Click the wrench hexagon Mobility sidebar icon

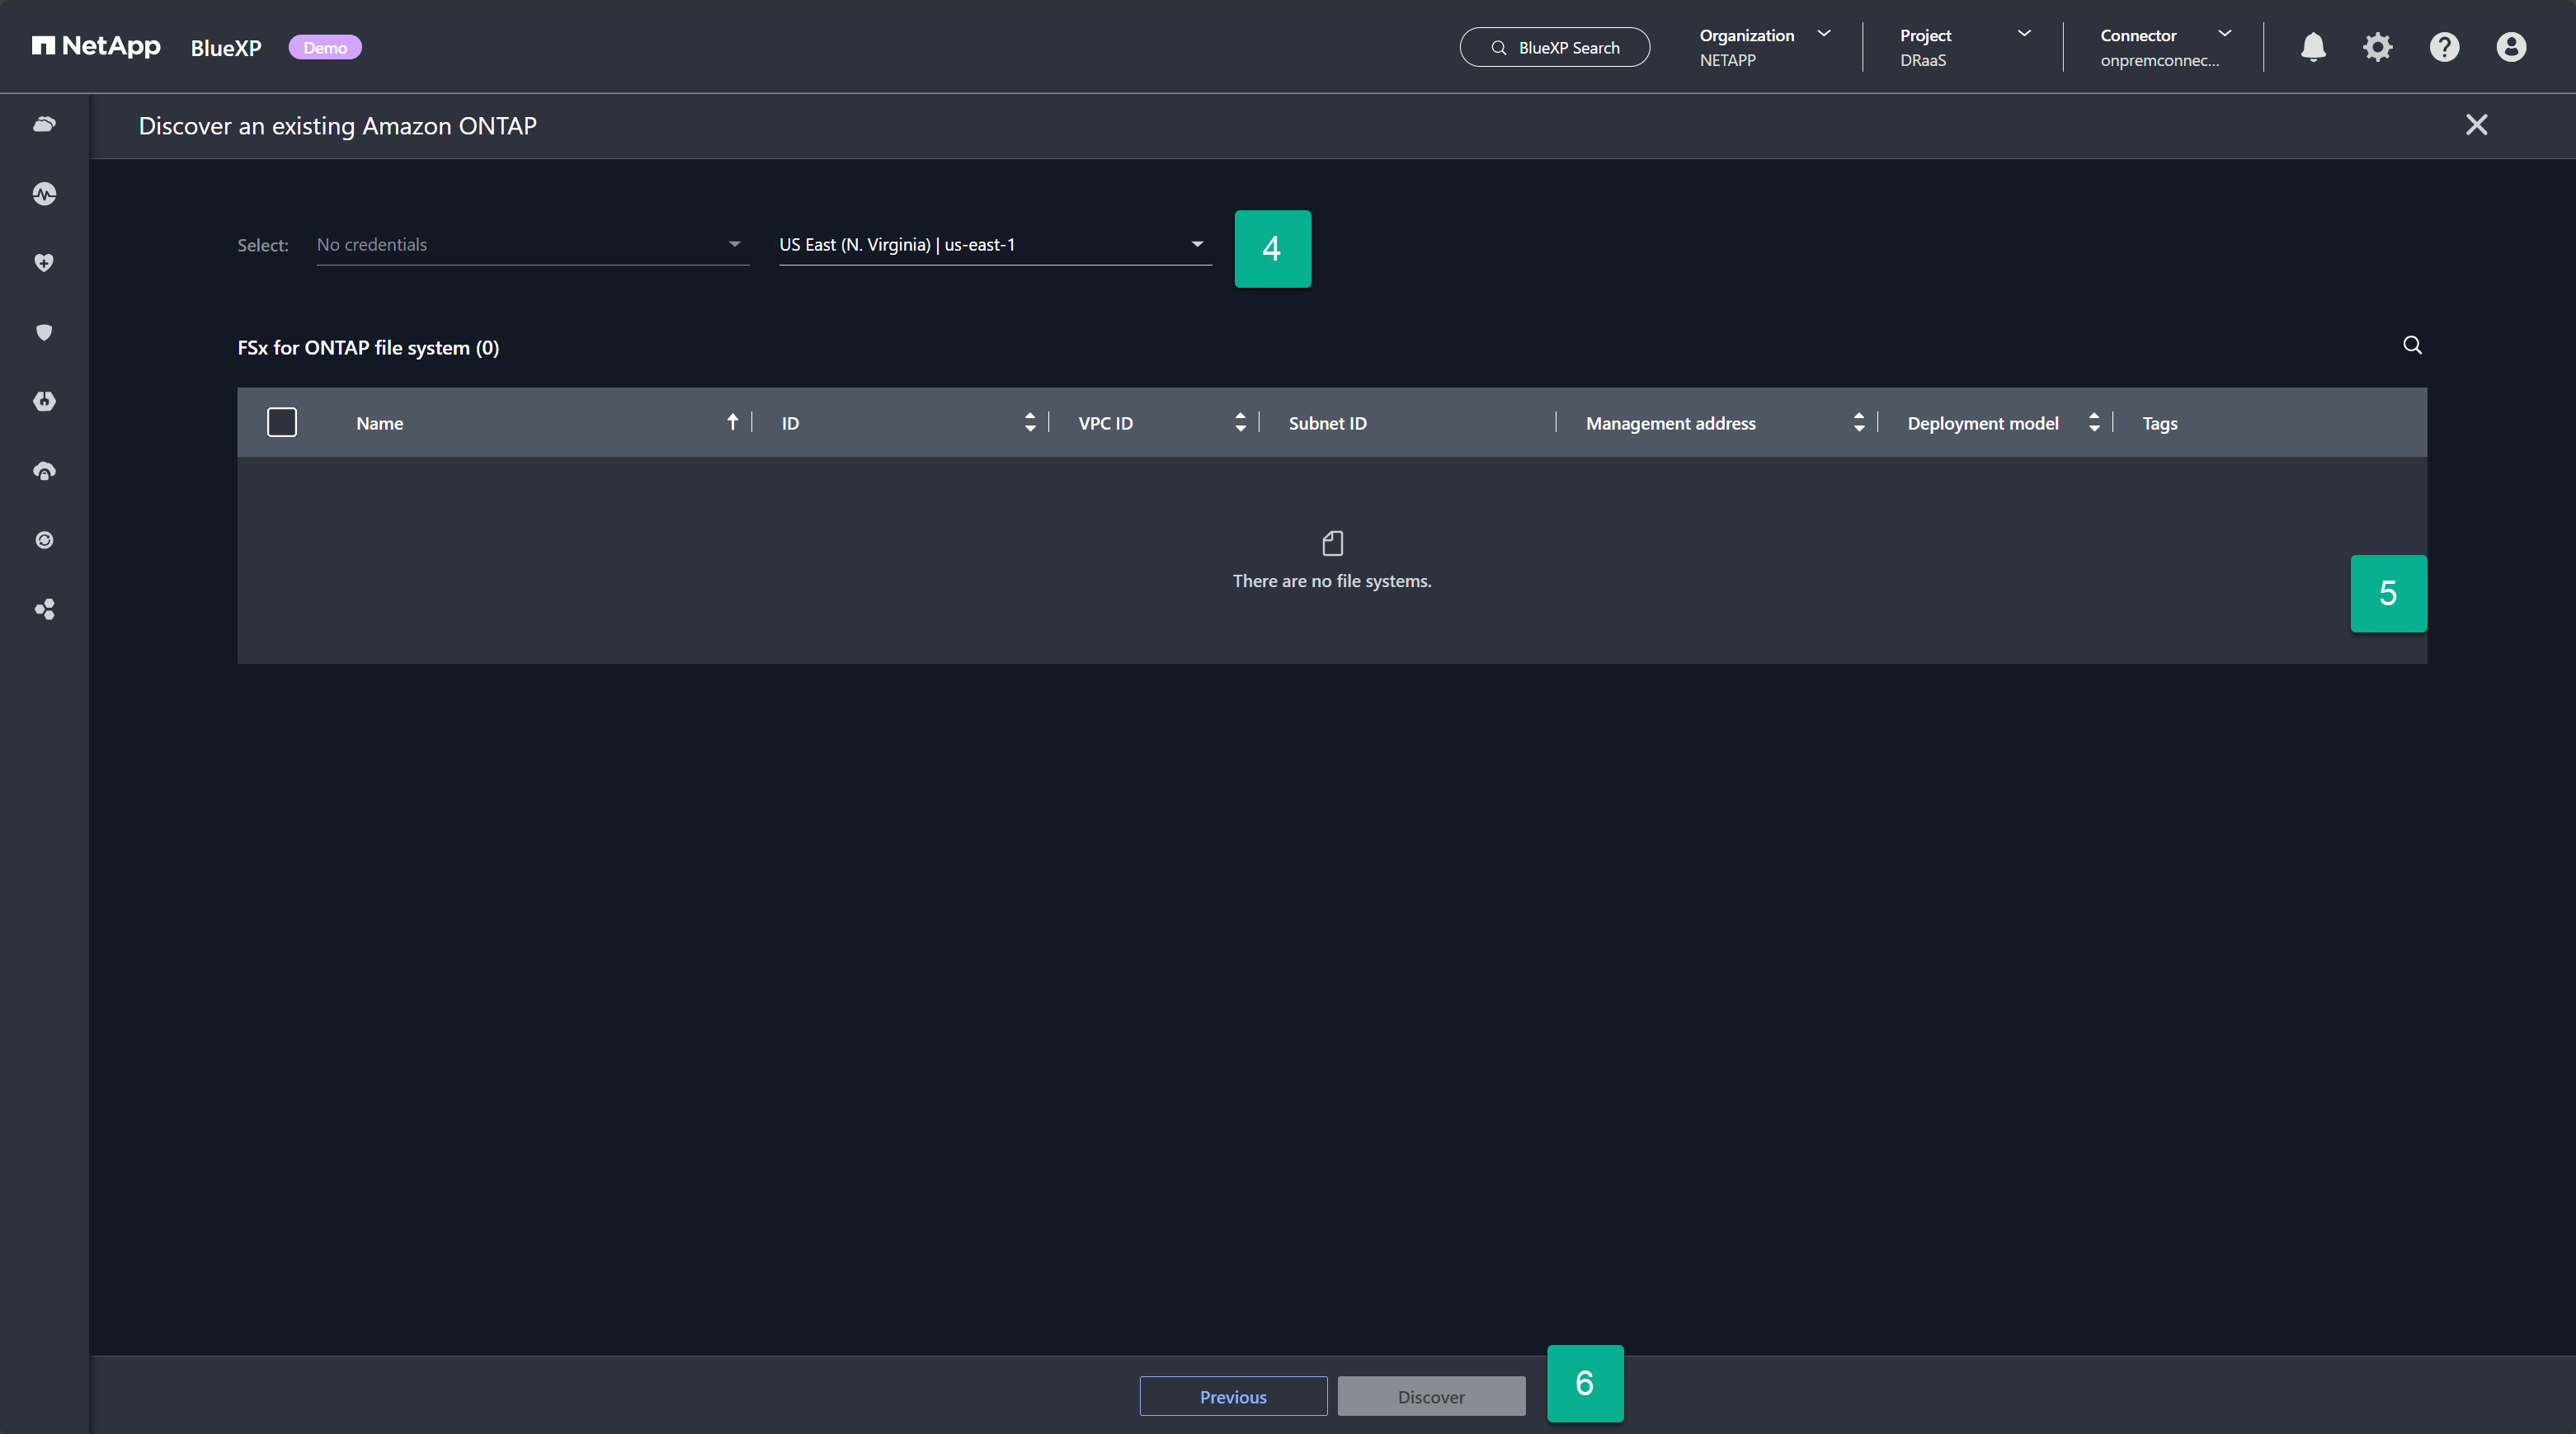click(44, 401)
